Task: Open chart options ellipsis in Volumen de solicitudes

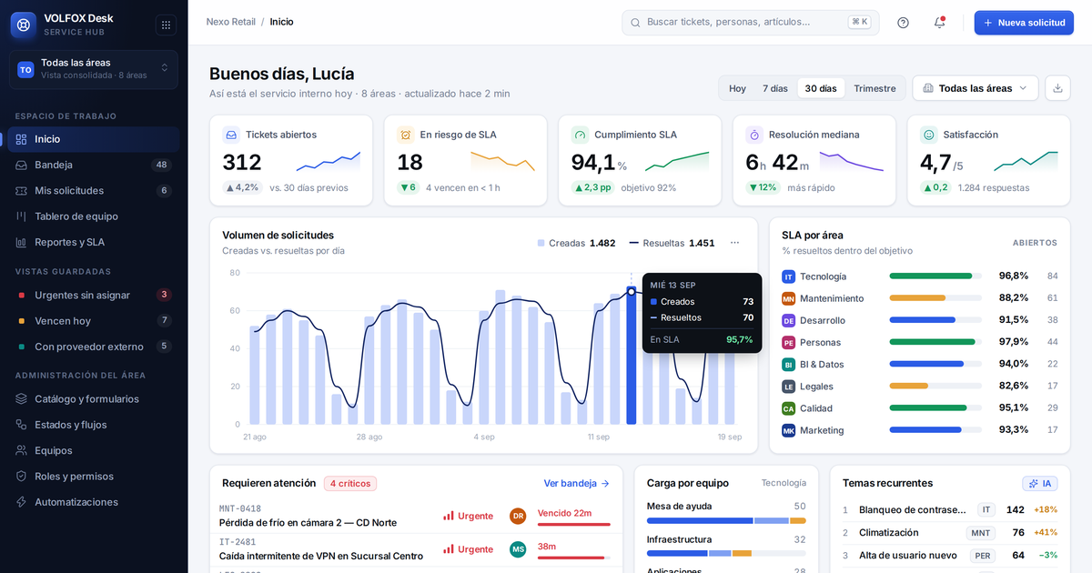Action: pyautogui.click(x=734, y=243)
